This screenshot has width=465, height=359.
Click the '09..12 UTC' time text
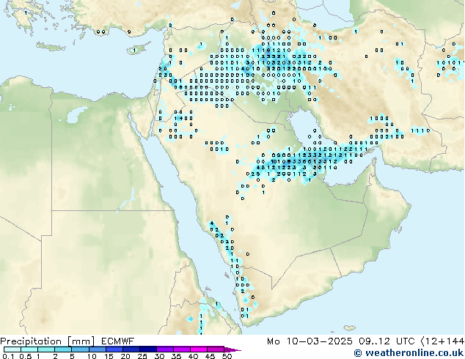pyautogui.click(x=387, y=341)
